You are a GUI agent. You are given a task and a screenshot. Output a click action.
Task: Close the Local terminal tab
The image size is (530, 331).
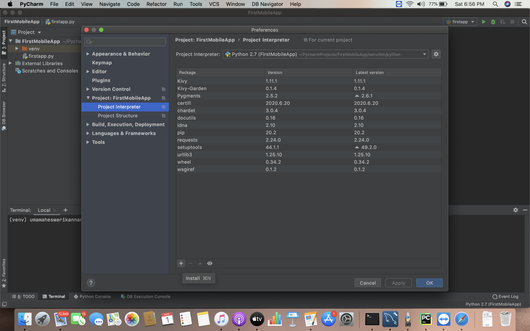(54, 210)
